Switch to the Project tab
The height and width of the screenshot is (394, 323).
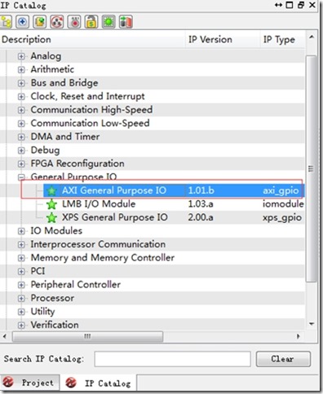29,383
